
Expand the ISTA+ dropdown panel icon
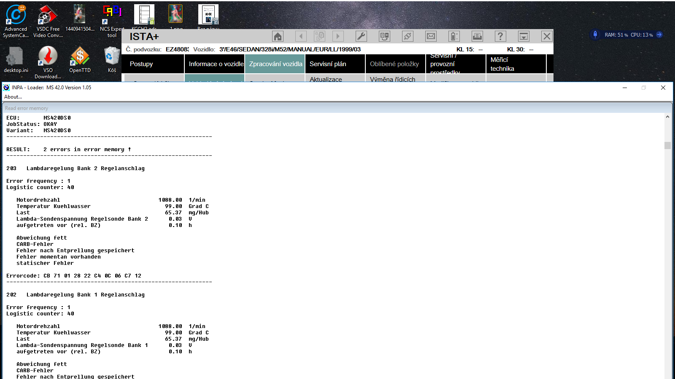click(x=524, y=37)
